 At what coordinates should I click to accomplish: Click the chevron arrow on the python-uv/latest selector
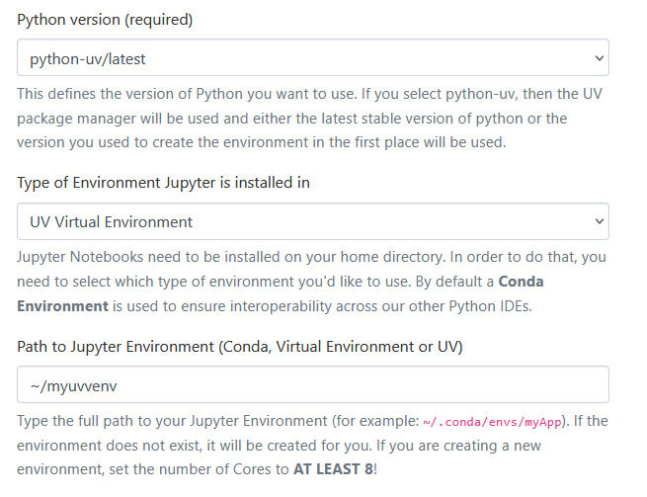coord(598,58)
